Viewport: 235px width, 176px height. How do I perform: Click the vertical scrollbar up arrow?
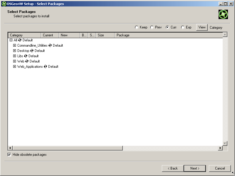pos(225,35)
